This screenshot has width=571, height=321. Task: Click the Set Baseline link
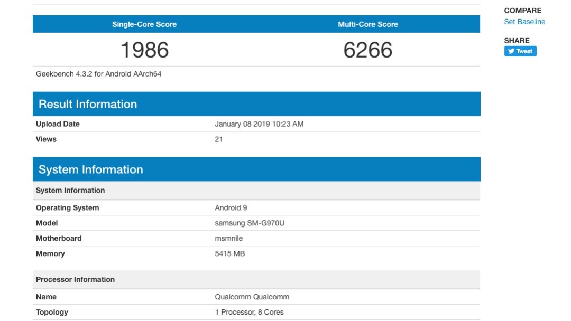click(524, 22)
